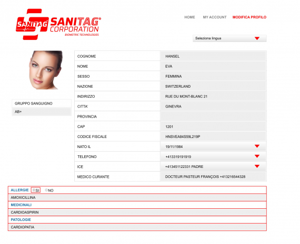This screenshot has width=300, height=244.
Task: Click the ALLERGIE section label
Action: point(19,190)
